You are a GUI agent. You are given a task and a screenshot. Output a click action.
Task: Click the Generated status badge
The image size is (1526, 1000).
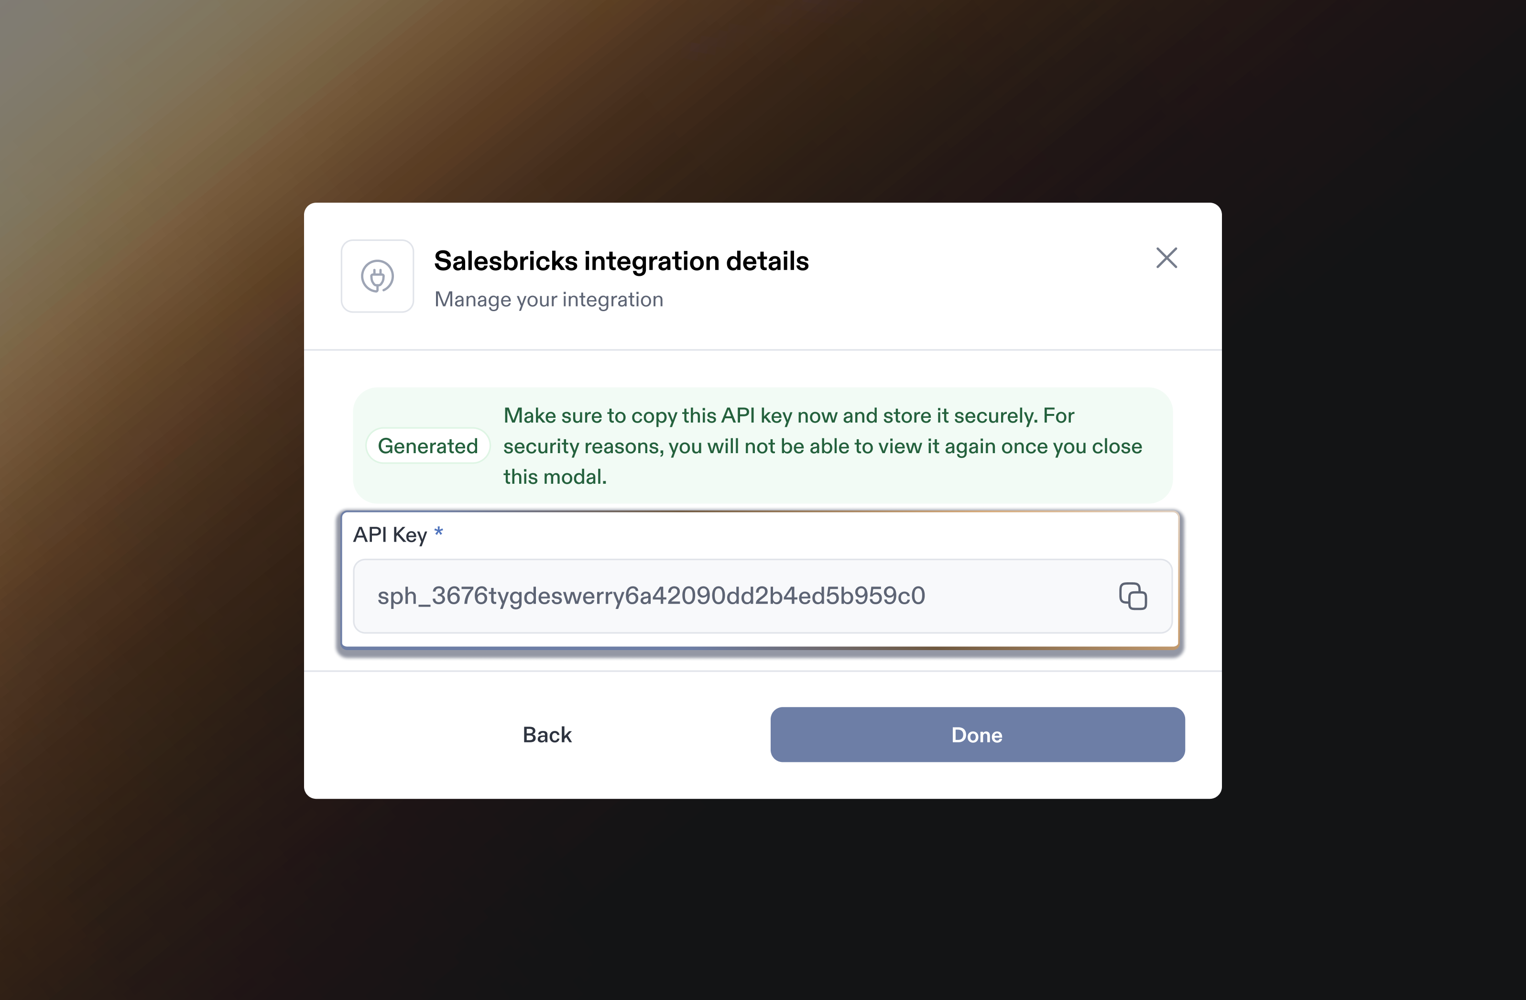(x=428, y=446)
